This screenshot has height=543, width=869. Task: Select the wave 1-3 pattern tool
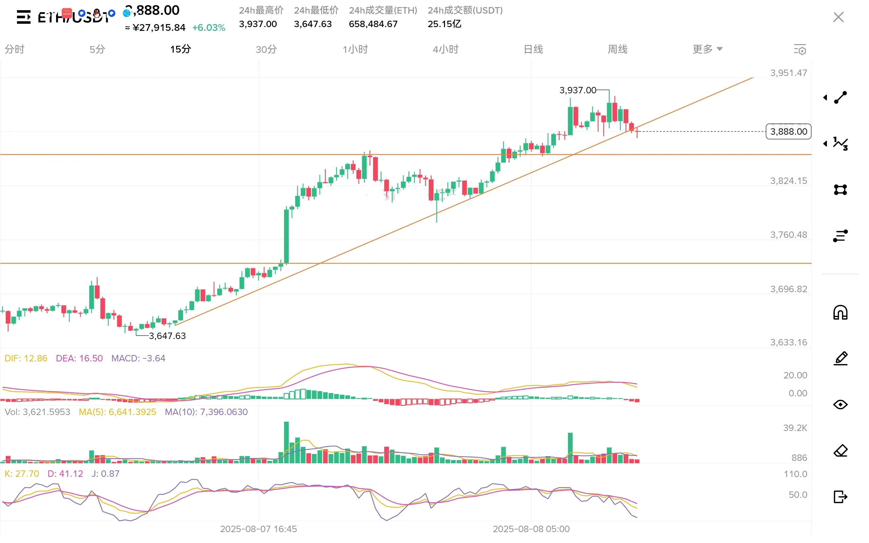pyautogui.click(x=840, y=143)
